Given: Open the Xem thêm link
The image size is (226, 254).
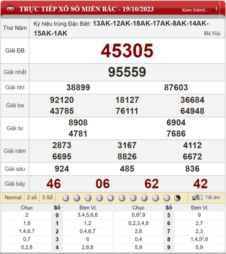Looking at the screenshot, I should tap(195, 10).
